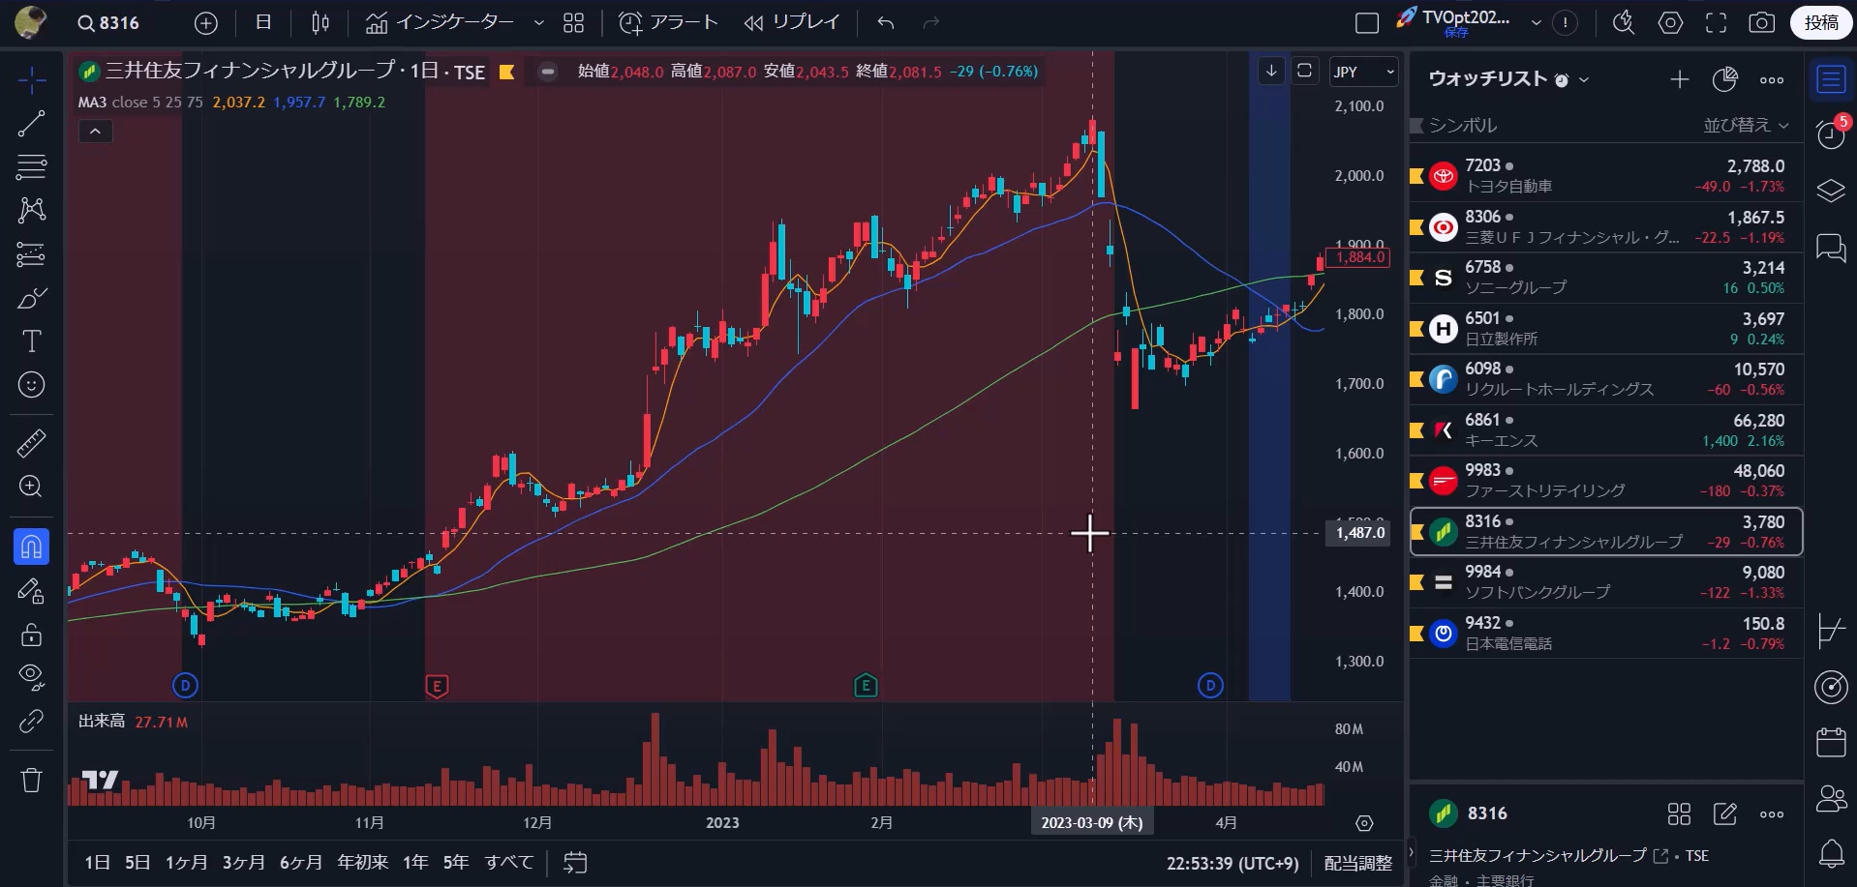Select the text annotation tool

click(x=31, y=341)
